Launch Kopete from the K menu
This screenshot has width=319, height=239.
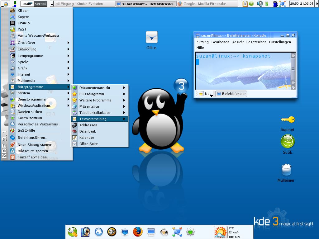tap(41, 17)
